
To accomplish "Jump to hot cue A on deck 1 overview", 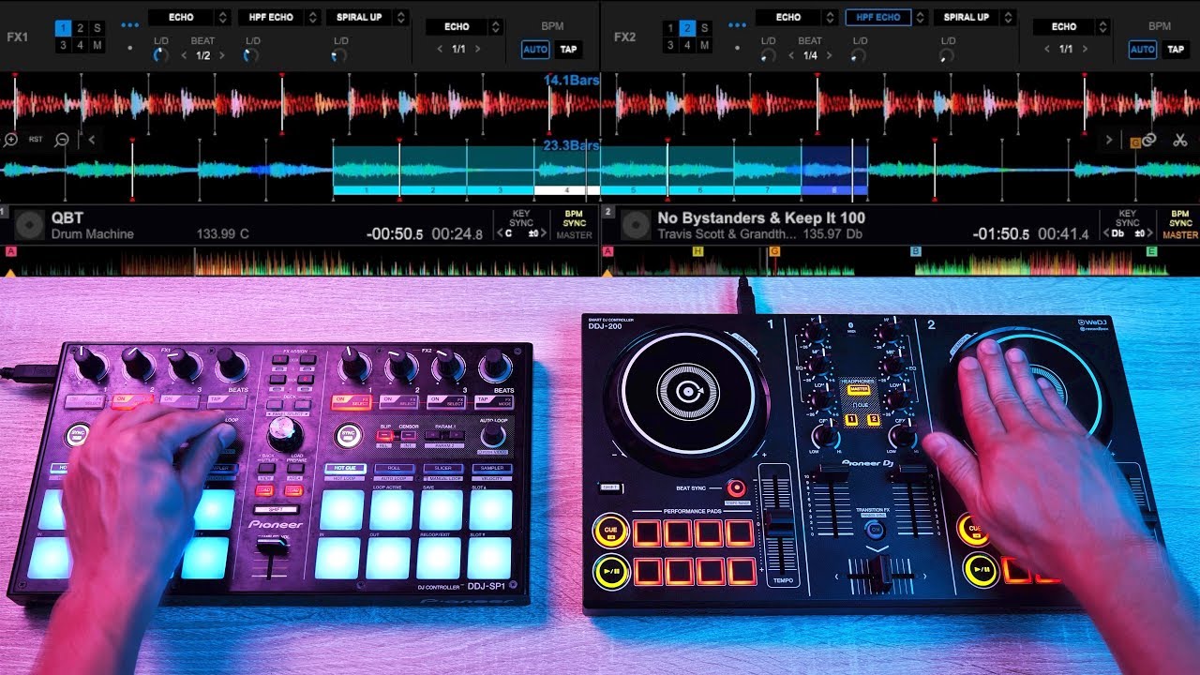I will coord(10,251).
